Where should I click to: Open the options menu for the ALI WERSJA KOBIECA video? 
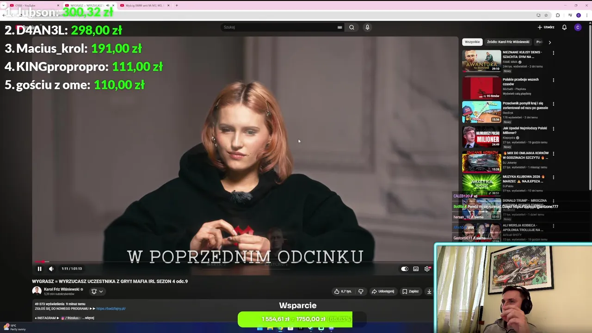[553, 226]
